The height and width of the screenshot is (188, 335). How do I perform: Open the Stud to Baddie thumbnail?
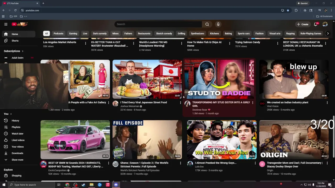219,79
